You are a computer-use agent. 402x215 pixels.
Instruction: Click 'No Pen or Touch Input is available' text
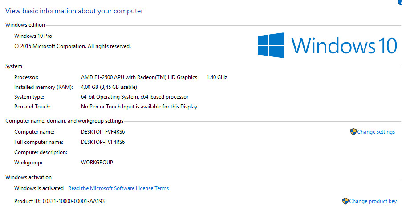[x=122, y=107]
